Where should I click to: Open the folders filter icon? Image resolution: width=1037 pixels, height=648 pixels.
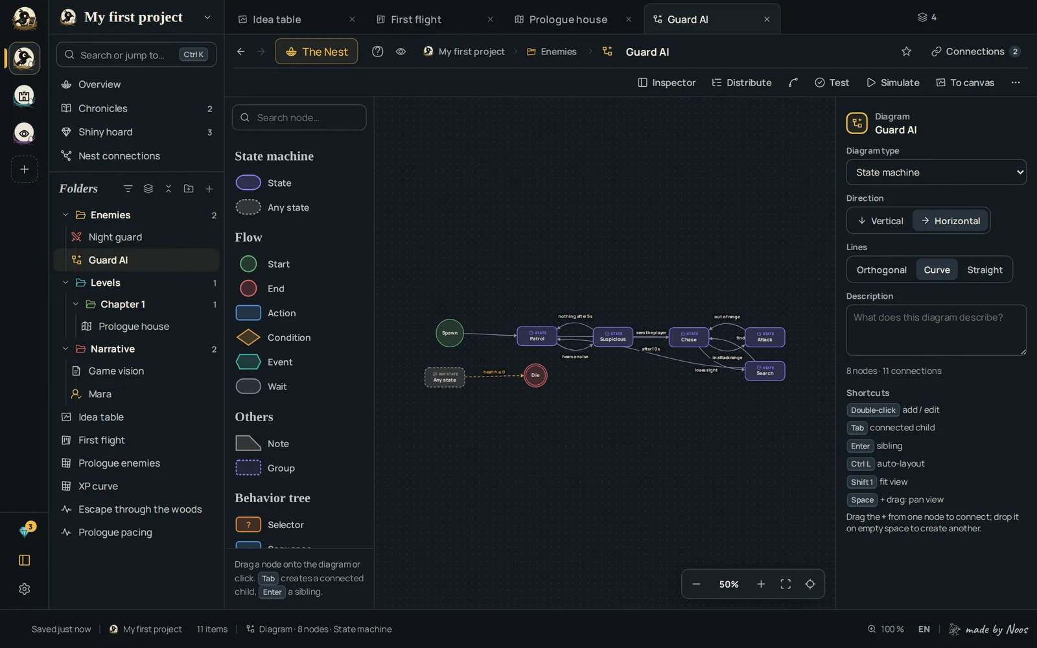(x=128, y=189)
